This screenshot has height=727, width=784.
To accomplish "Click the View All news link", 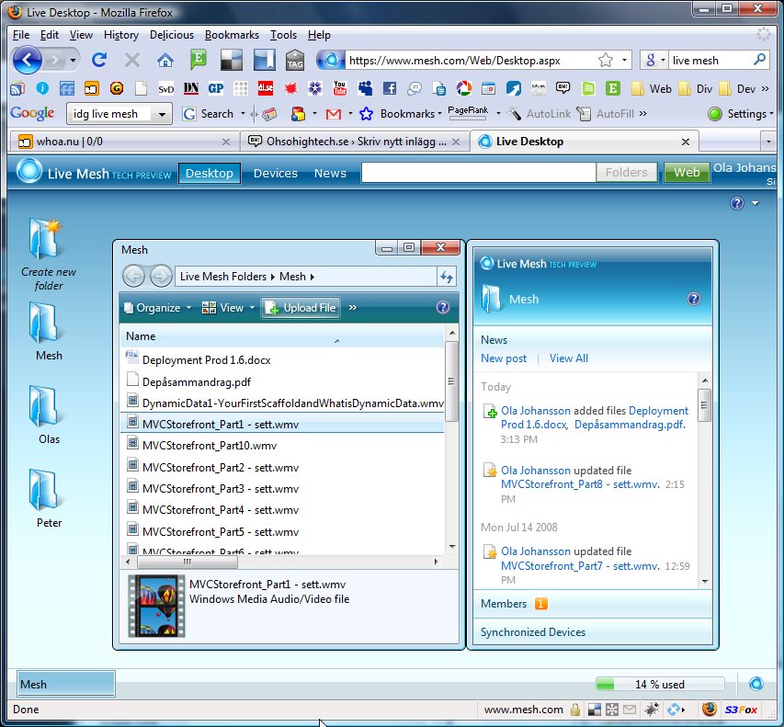I will point(569,358).
